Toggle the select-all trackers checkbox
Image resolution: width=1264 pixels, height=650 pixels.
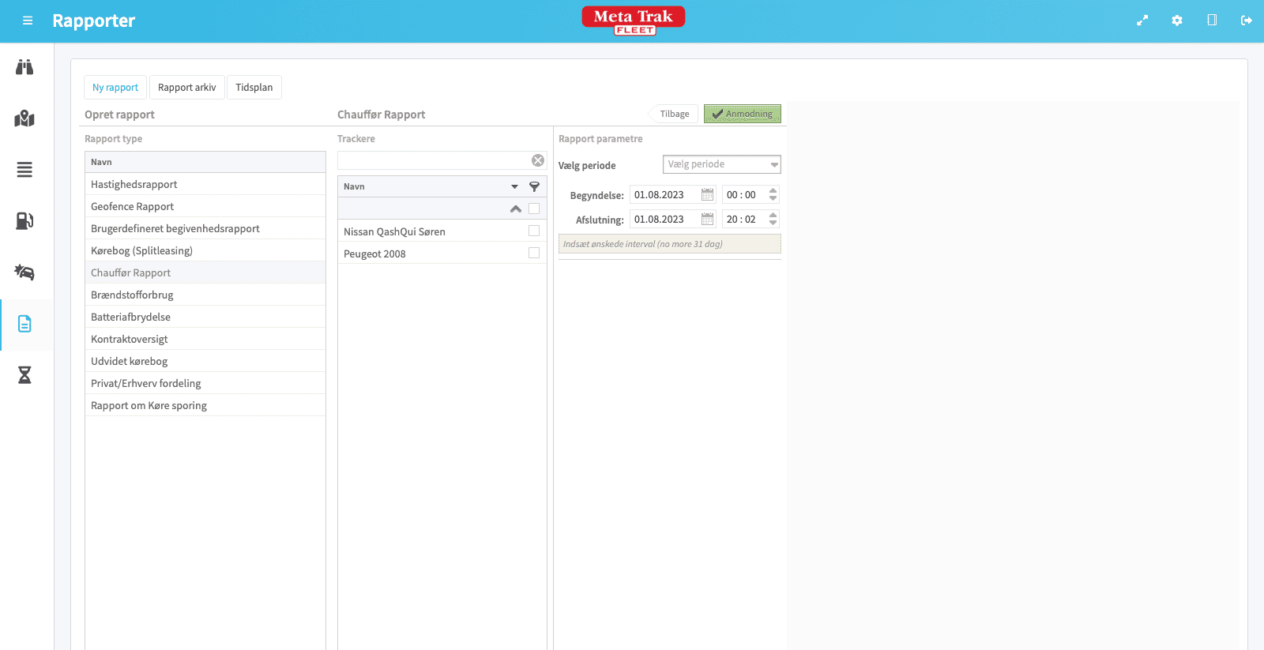point(534,209)
